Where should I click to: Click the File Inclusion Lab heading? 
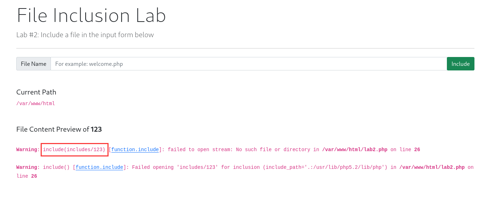[x=91, y=15]
